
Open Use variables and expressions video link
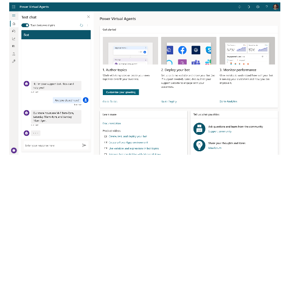click(134, 148)
